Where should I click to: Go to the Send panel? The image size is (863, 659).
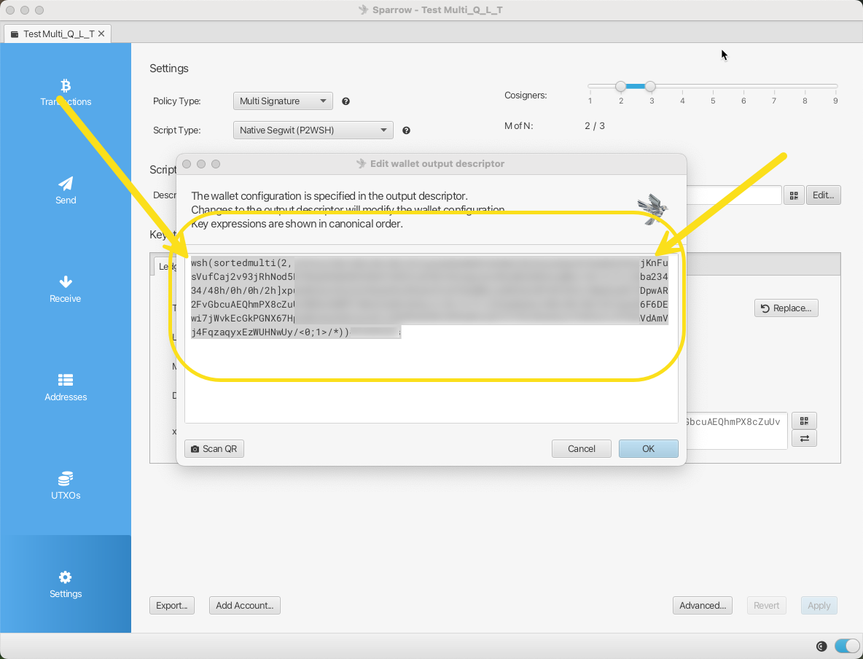[x=66, y=190]
